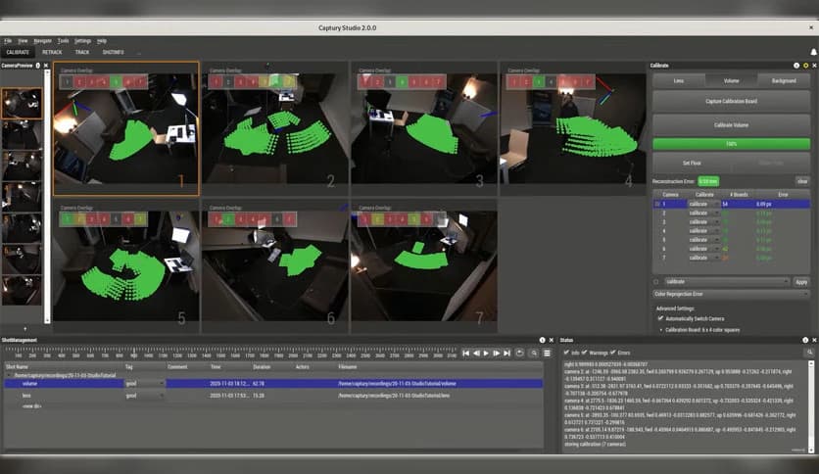Play the selected shot
Screen dimensions: 819x474
486,354
